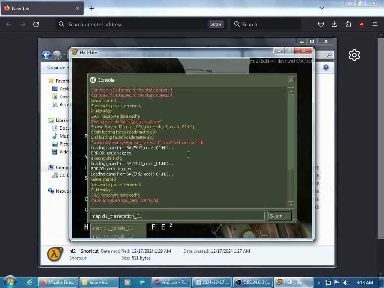Click the Console panel title icon

click(93, 80)
